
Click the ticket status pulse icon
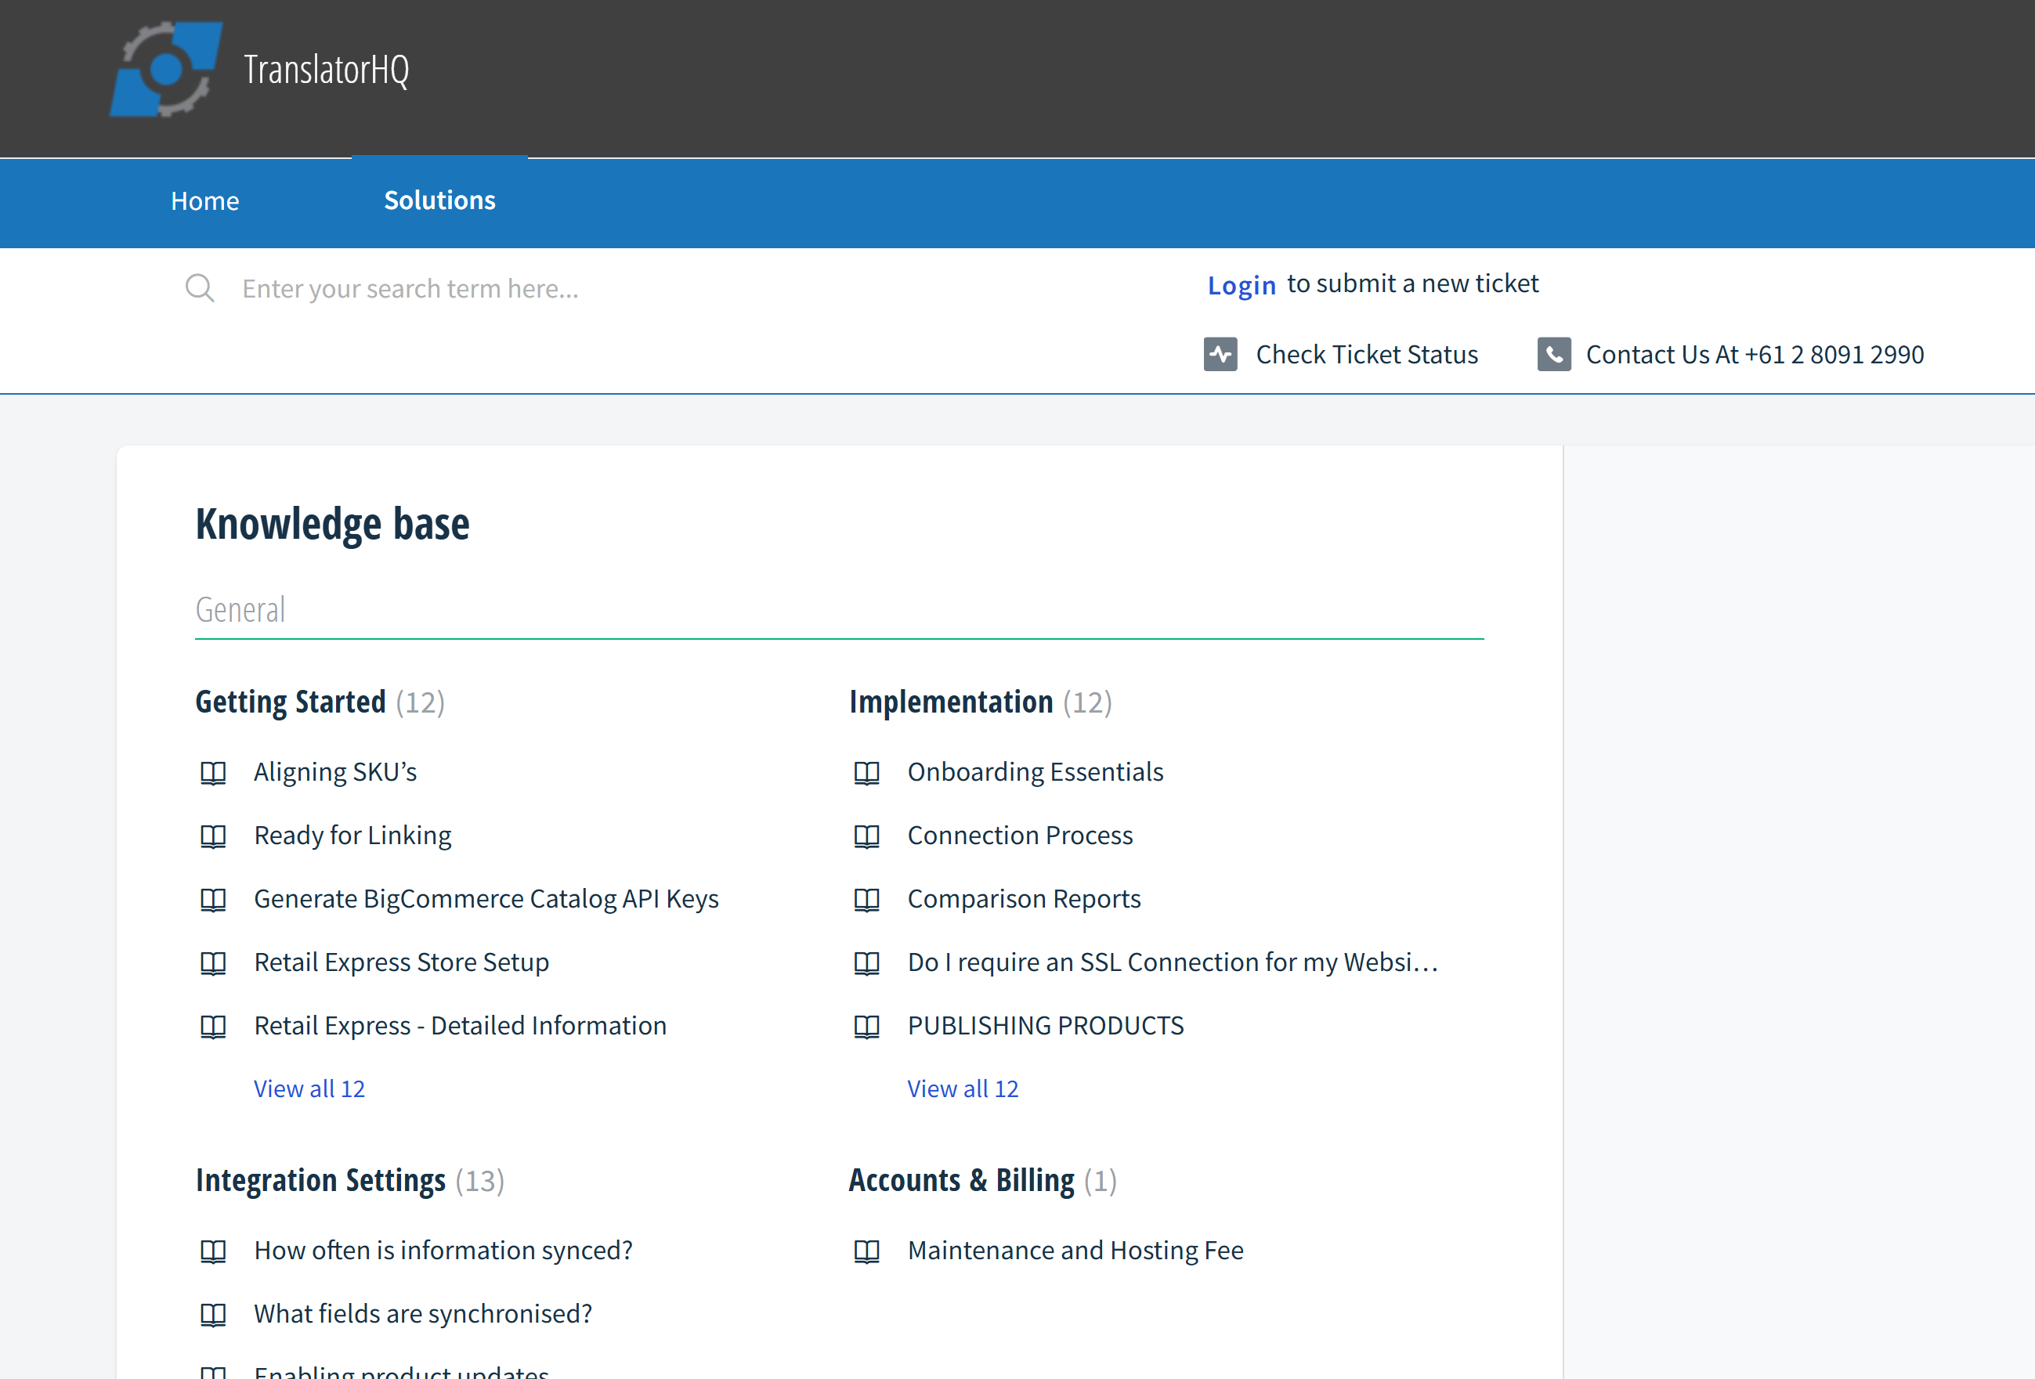[1220, 355]
